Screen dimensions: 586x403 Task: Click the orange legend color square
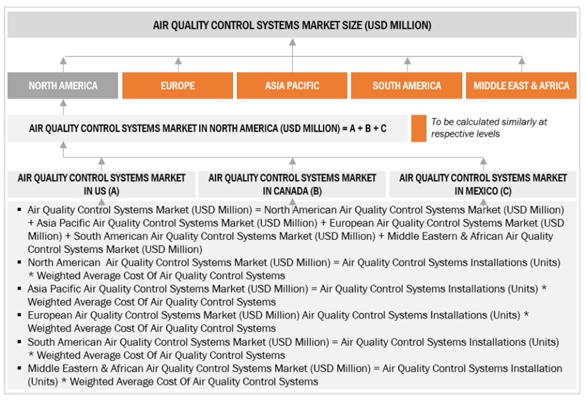pyautogui.click(x=418, y=128)
